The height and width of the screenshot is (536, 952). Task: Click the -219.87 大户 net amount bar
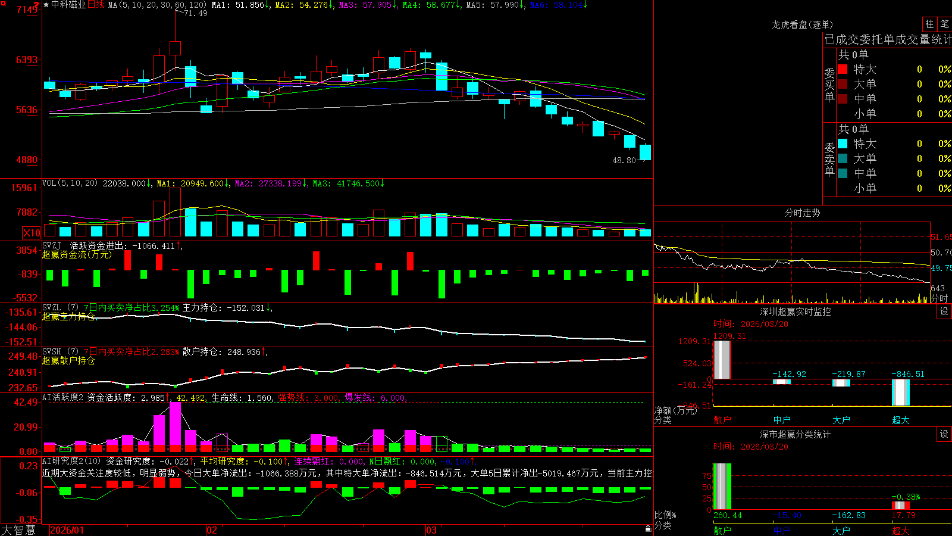[841, 383]
